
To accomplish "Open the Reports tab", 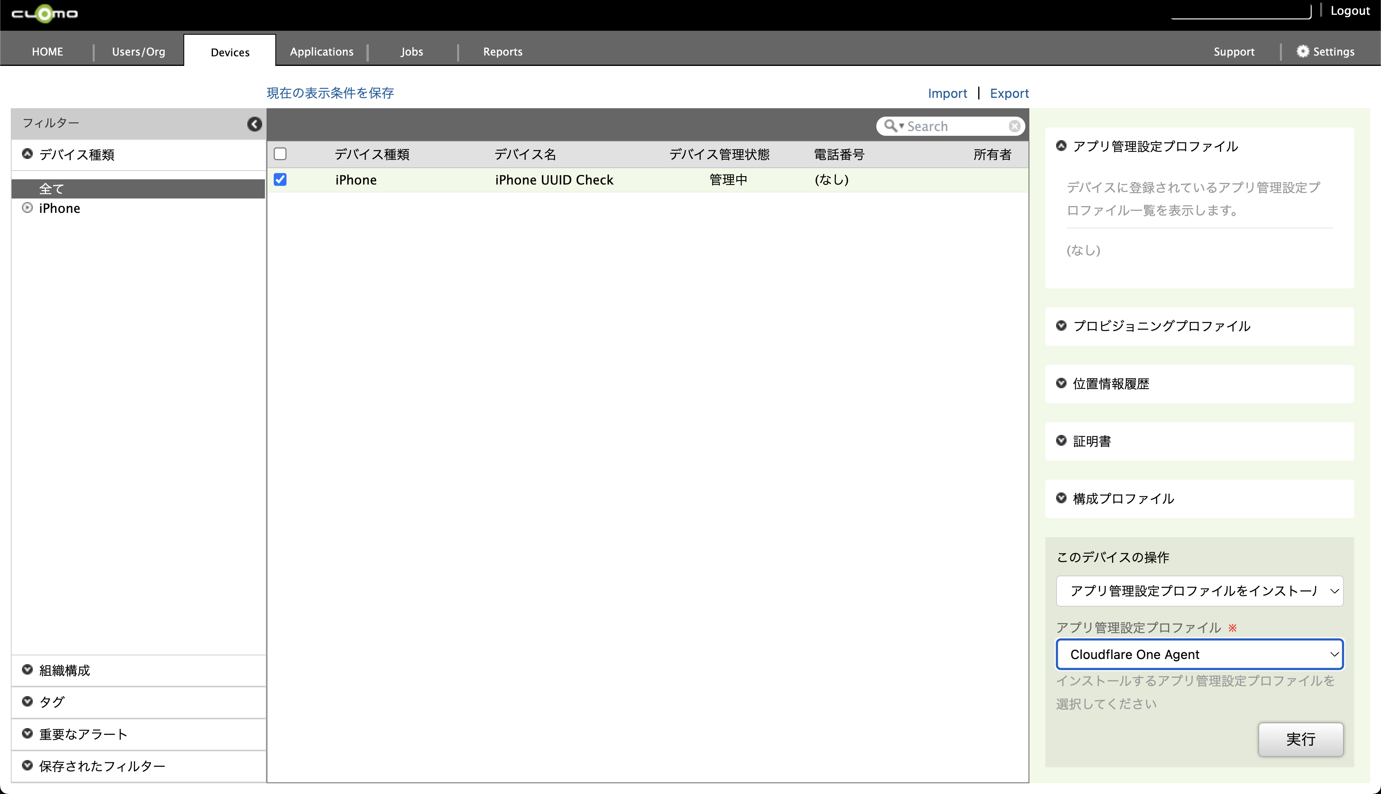I will pyautogui.click(x=502, y=52).
